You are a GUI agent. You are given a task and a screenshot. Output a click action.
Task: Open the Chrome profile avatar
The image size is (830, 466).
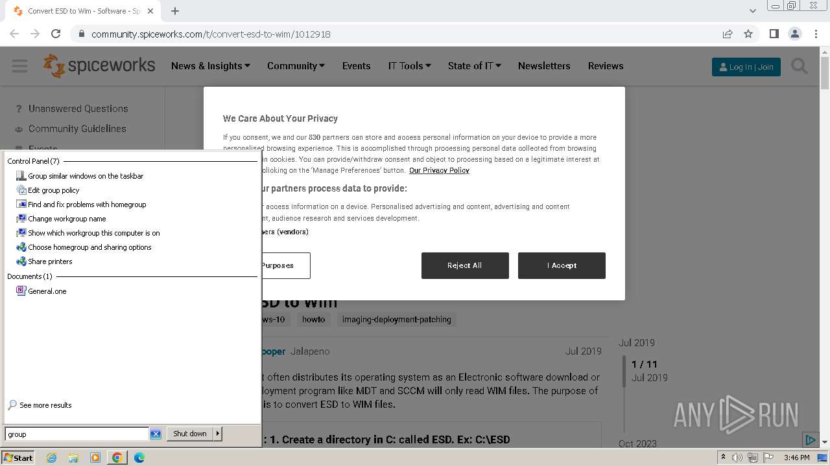pos(794,34)
